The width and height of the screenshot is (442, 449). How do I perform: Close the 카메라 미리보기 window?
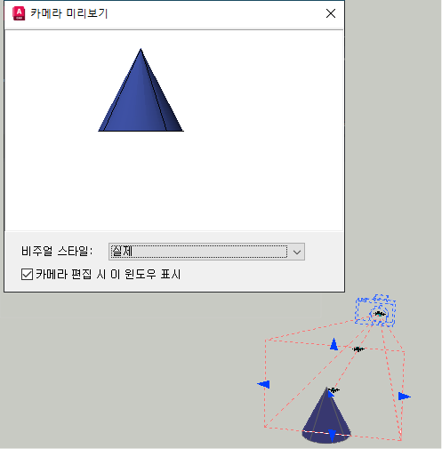tap(331, 13)
